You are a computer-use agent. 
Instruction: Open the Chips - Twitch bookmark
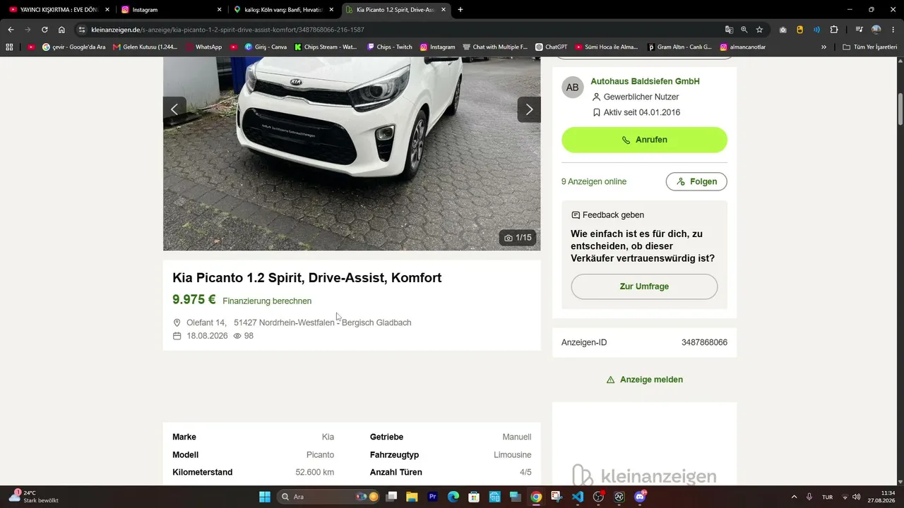pyautogui.click(x=389, y=47)
